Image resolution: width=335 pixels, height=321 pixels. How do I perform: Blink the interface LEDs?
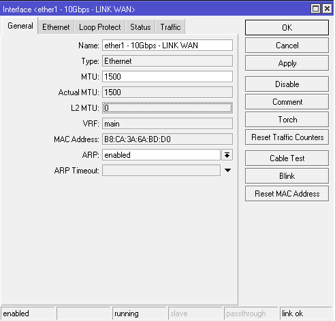[x=287, y=175]
